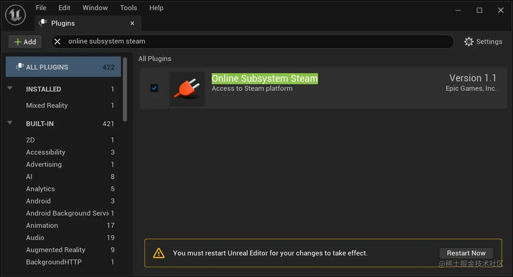Image resolution: width=513 pixels, height=277 pixels.
Task: Click the 'Access to Steam platform' description
Action: coord(252,88)
